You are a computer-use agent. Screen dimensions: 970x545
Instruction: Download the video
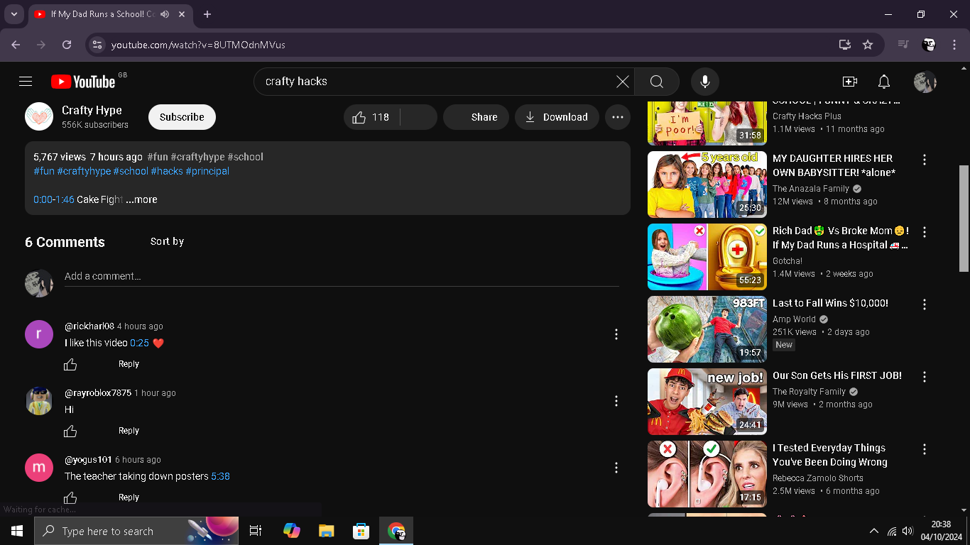point(557,117)
